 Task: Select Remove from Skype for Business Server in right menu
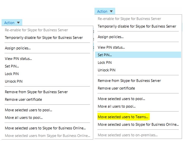pos(129,81)
